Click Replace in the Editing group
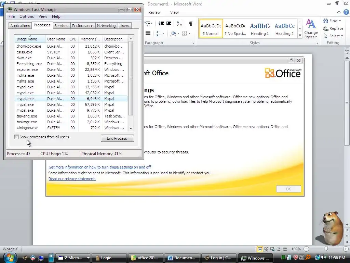Viewport: 350px width, 263px height. (x=333, y=28)
